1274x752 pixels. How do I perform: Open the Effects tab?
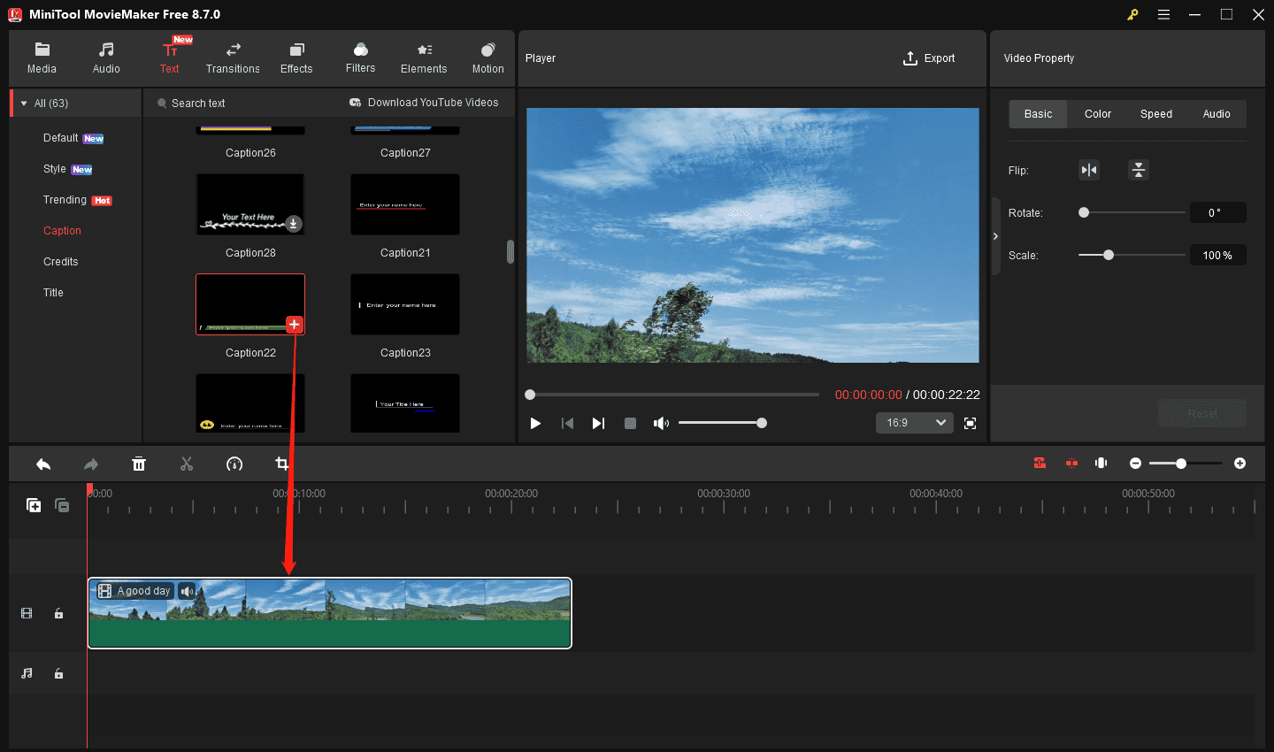(x=296, y=58)
